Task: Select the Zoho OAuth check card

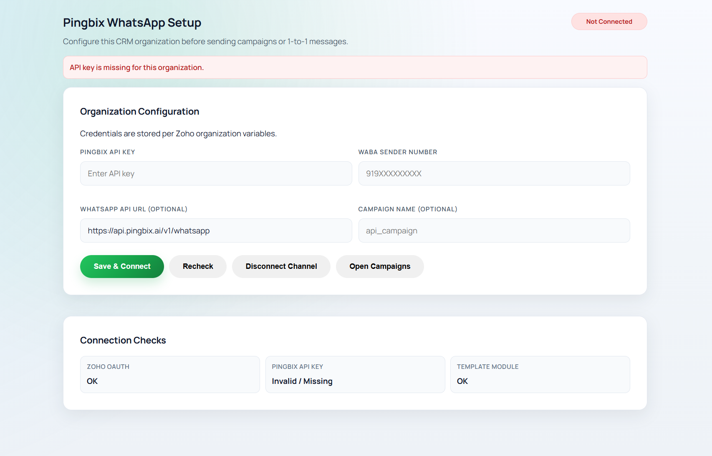Action: (169, 374)
